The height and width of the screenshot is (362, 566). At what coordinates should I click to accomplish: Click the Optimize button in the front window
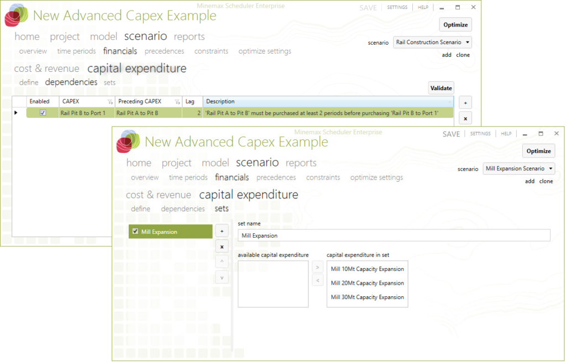[x=538, y=151]
